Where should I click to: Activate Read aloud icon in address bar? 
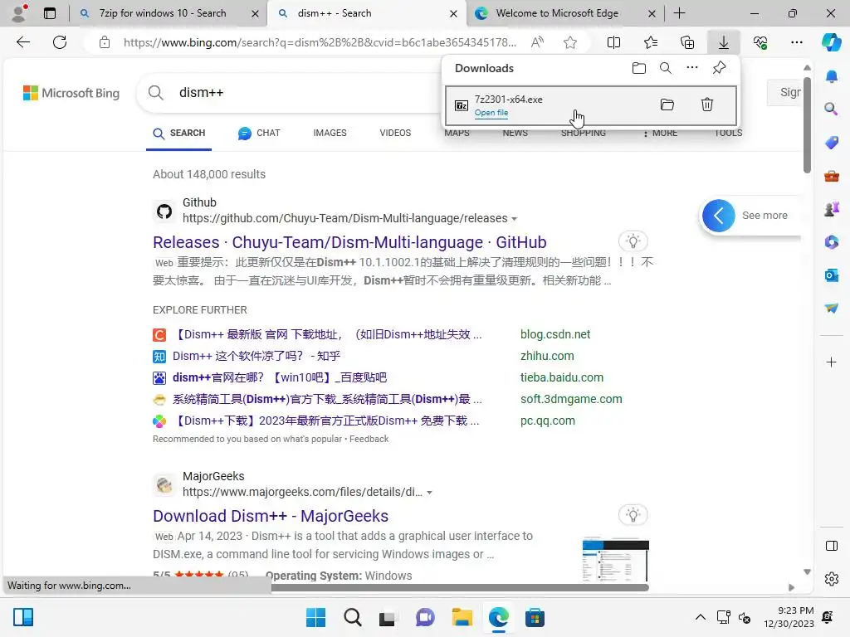click(x=537, y=42)
